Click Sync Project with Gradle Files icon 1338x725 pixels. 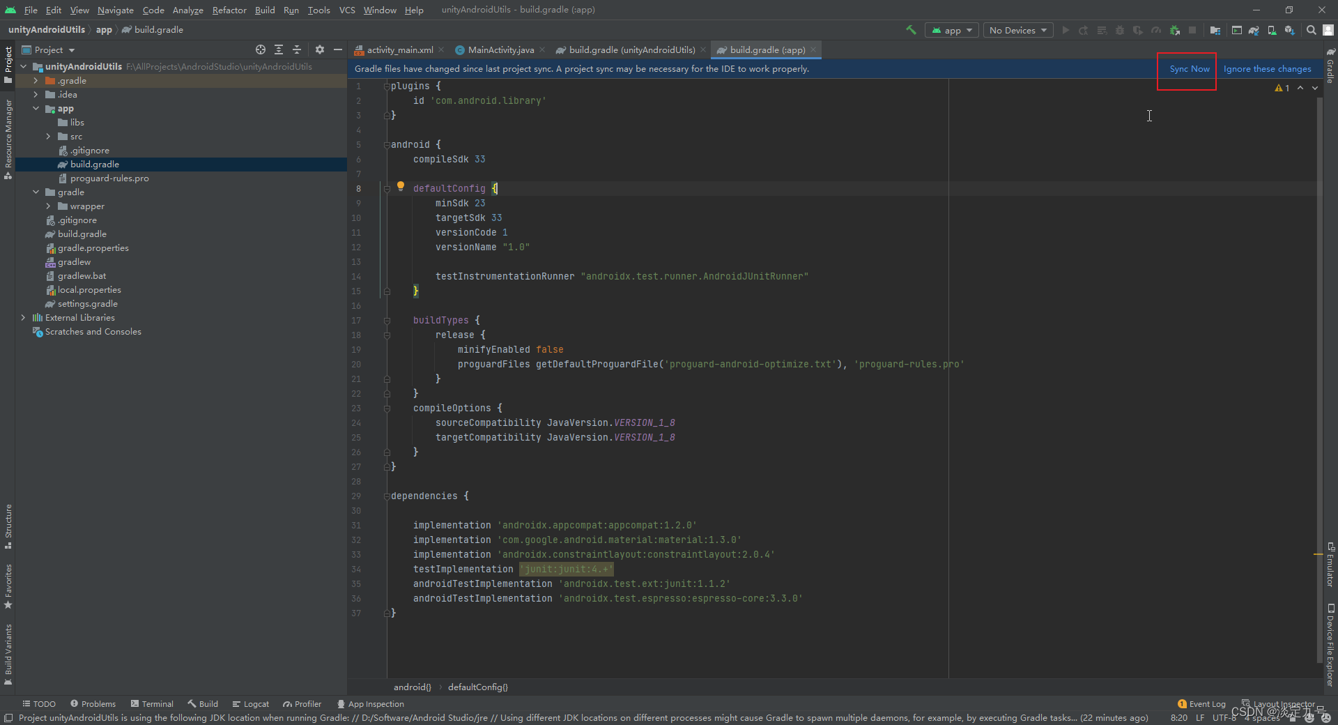(x=1254, y=30)
